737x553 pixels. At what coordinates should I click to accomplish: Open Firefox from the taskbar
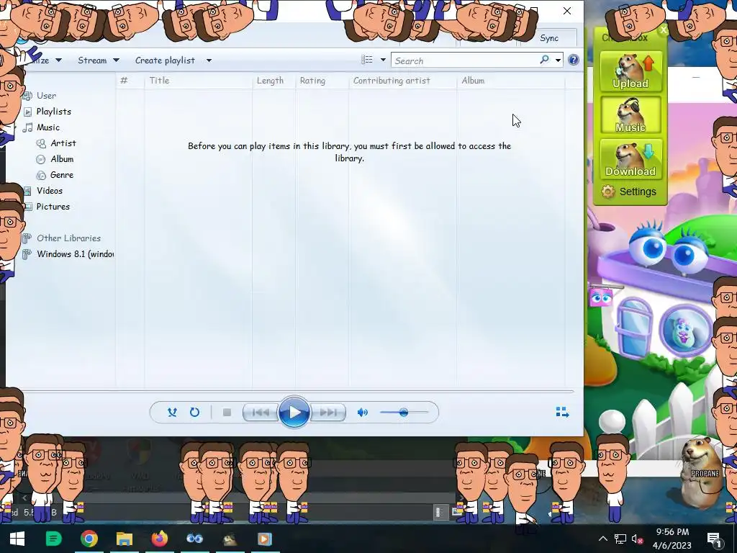click(x=160, y=539)
